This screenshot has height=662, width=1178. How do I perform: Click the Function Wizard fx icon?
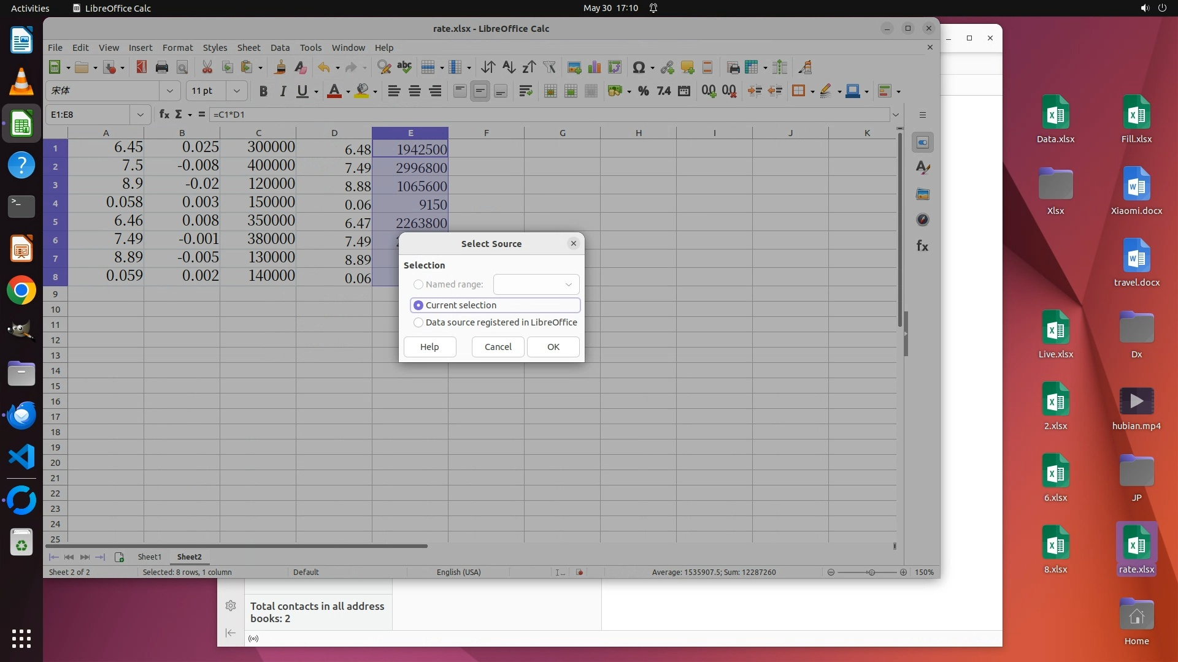point(164,114)
